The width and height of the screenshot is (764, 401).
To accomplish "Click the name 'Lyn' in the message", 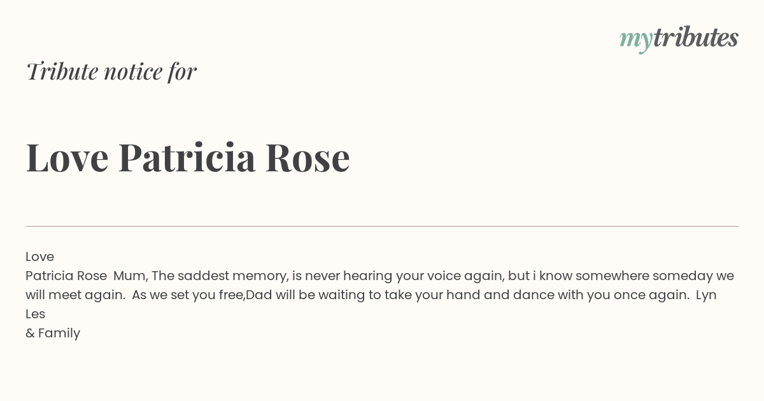I will (706, 295).
